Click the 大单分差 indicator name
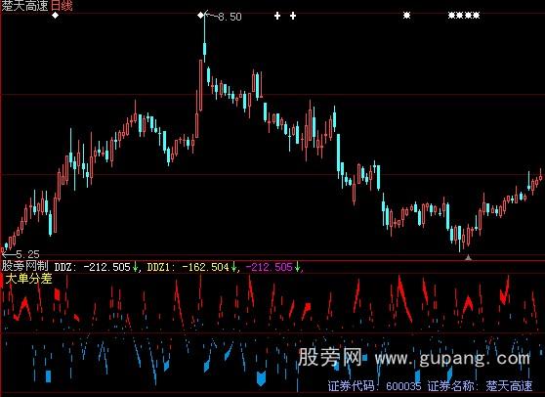The width and height of the screenshot is (545, 397). (29, 279)
